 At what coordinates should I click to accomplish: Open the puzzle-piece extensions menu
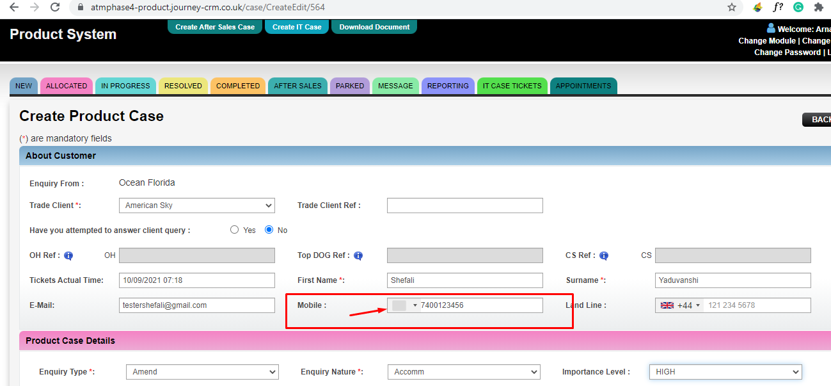pyautogui.click(x=818, y=8)
